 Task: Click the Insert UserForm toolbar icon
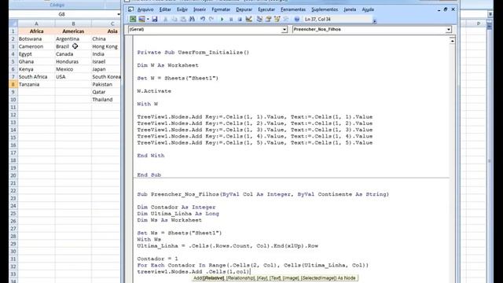click(x=141, y=19)
